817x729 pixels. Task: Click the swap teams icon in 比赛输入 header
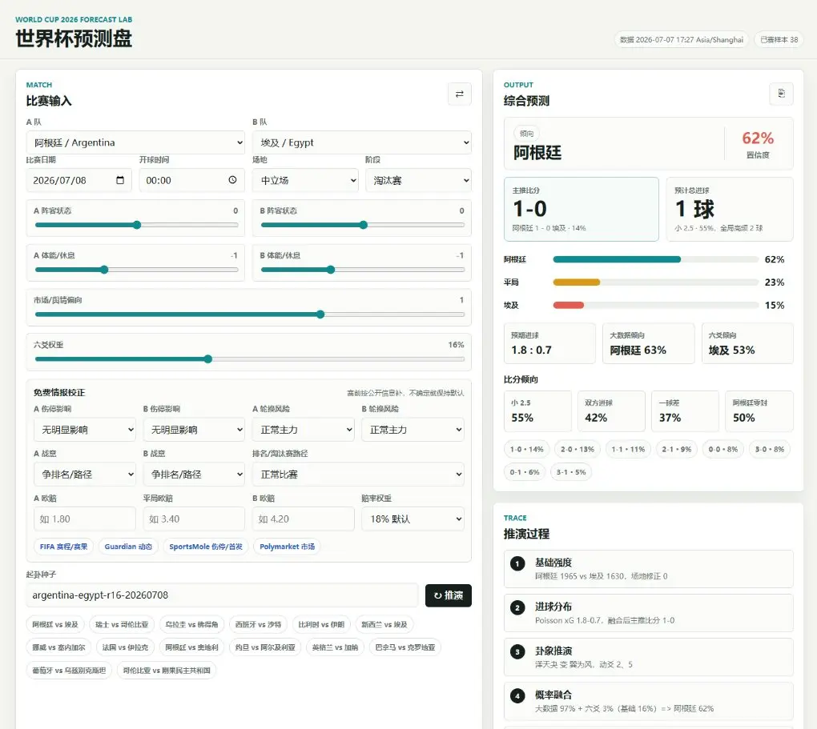click(459, 94)
